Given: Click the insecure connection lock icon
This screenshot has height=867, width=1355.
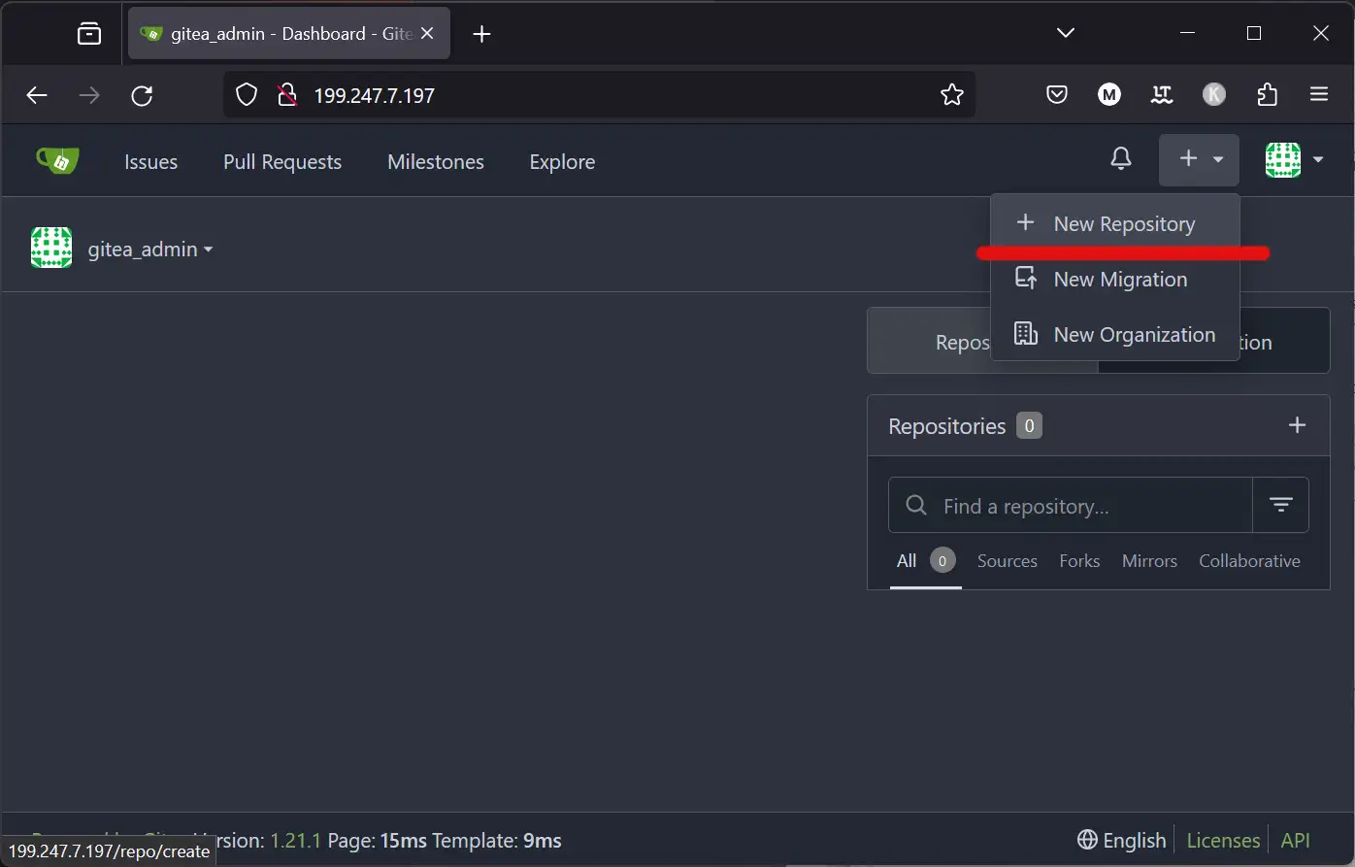Looking at the screenshot, I should (285, 95).
